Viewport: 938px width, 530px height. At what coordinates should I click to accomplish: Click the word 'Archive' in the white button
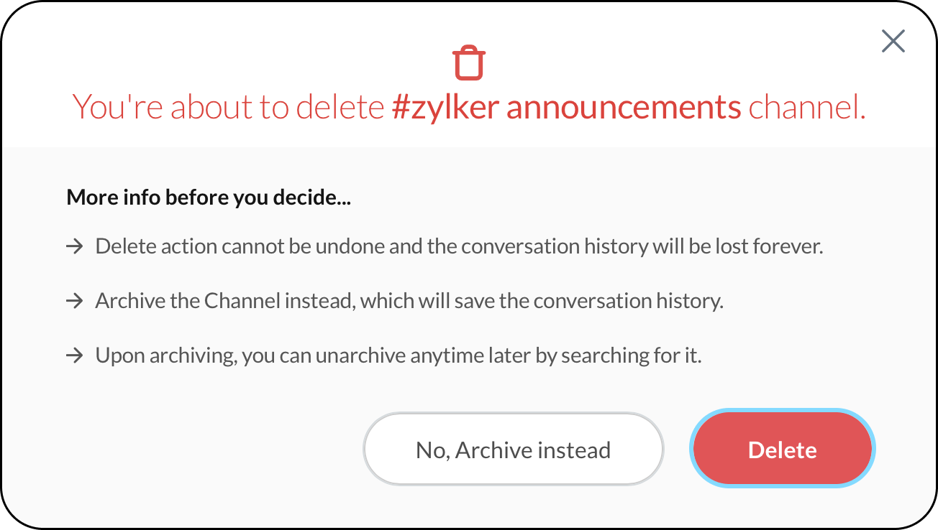click(x=492, y=450)
